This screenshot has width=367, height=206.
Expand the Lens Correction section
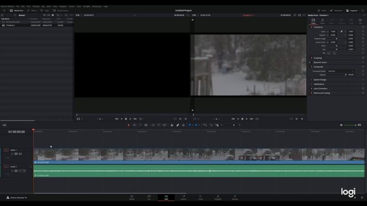point(321,89)
